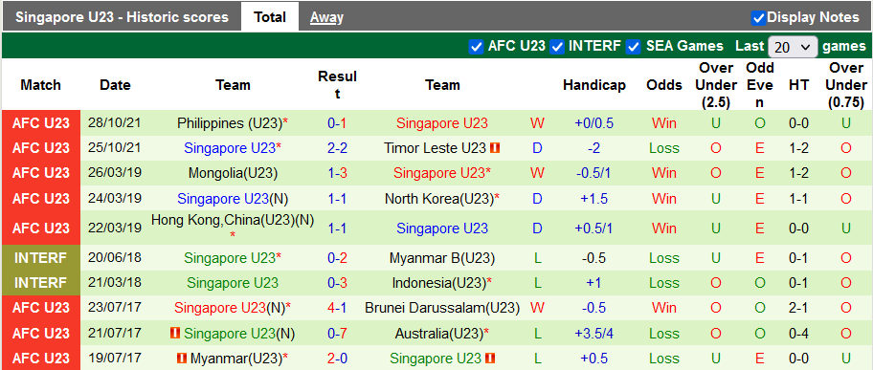Open the North Korea(U23) team link
This screenshot has width=873, height=370.
[x=439, y=198]
